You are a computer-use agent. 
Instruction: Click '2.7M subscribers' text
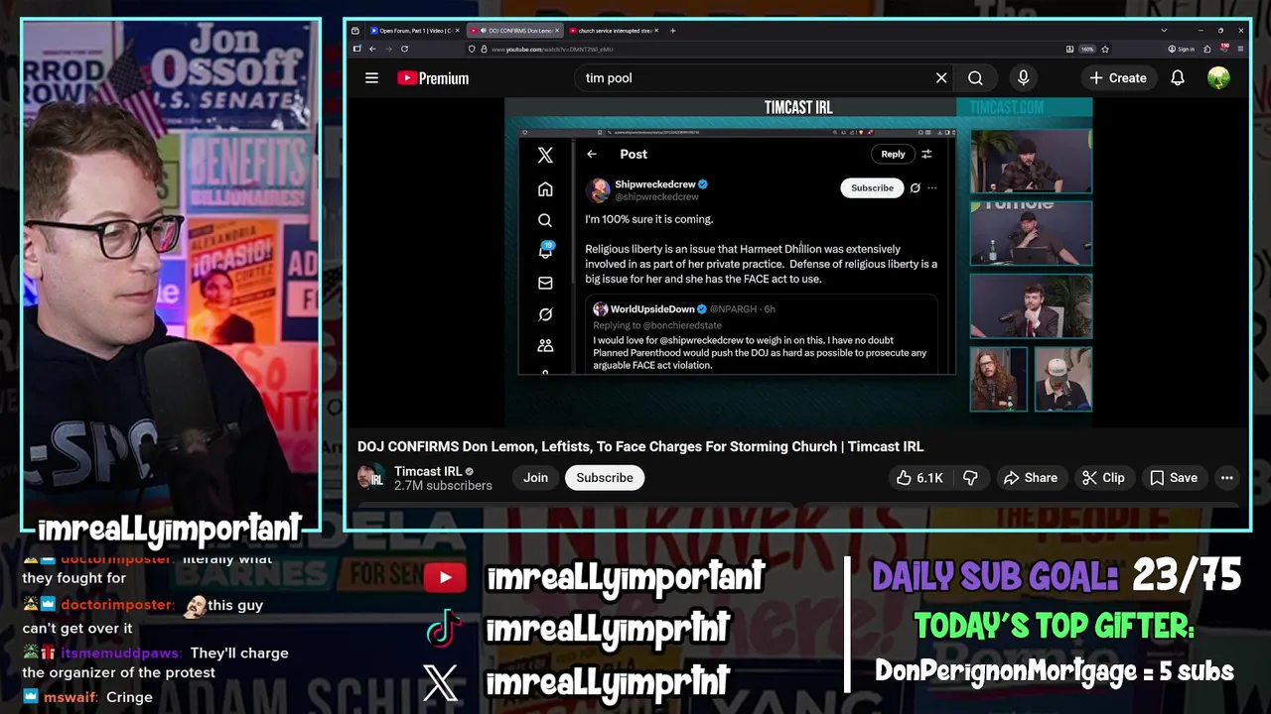coord(443,486)
